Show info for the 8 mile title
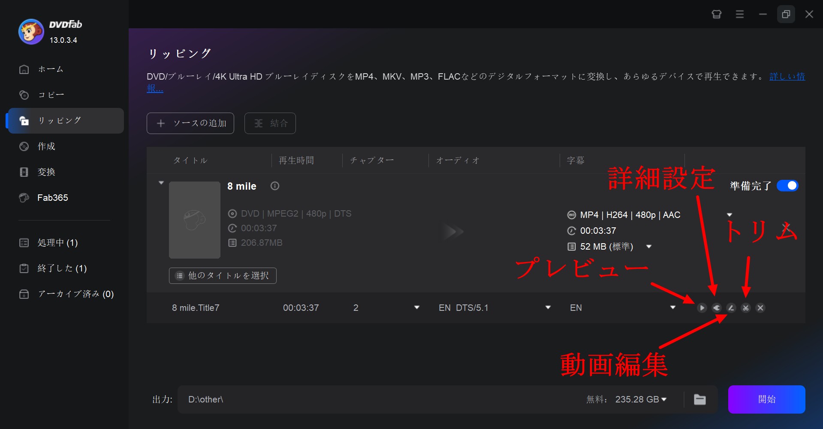Viewport: 823px width, 429px height. (x=275, y=186)
